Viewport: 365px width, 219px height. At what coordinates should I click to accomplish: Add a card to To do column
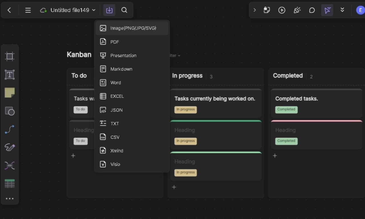(x=73, y=156)
